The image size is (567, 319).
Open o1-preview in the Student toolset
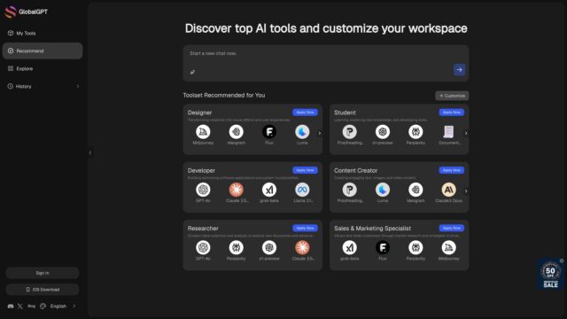click(383, 132)
